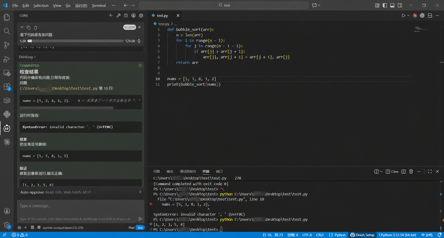Expand Auto-approve settings row

(x=81, y=192)
